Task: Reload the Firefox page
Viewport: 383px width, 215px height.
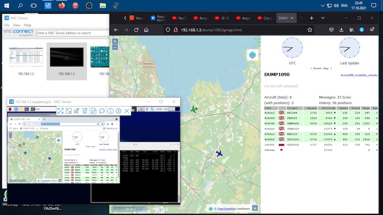Action: coord(135,30)
